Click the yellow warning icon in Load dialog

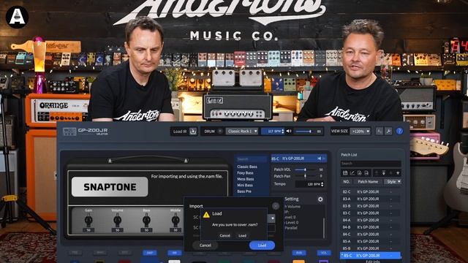coord(206,215)
